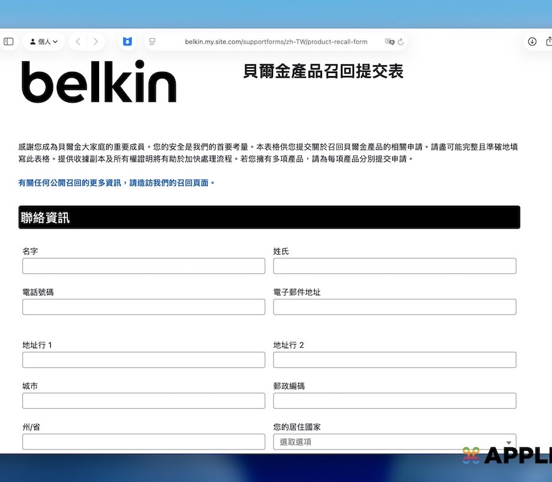The height and width of the screenshot is (482, 552).
Task: Expand the 您的居住國家 country dropdown
Action: coord(395,442)
